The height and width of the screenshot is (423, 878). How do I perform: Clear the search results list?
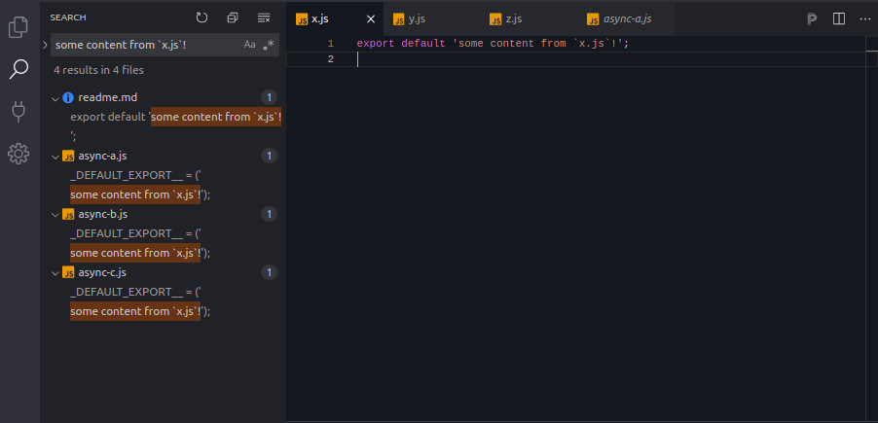263,18
